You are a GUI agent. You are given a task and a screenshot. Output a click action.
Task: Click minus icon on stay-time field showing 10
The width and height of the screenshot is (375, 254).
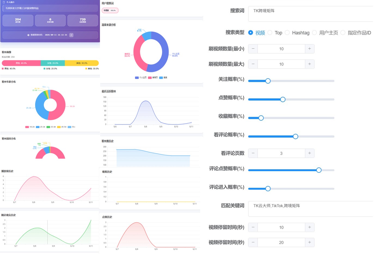tap(253, 227)
